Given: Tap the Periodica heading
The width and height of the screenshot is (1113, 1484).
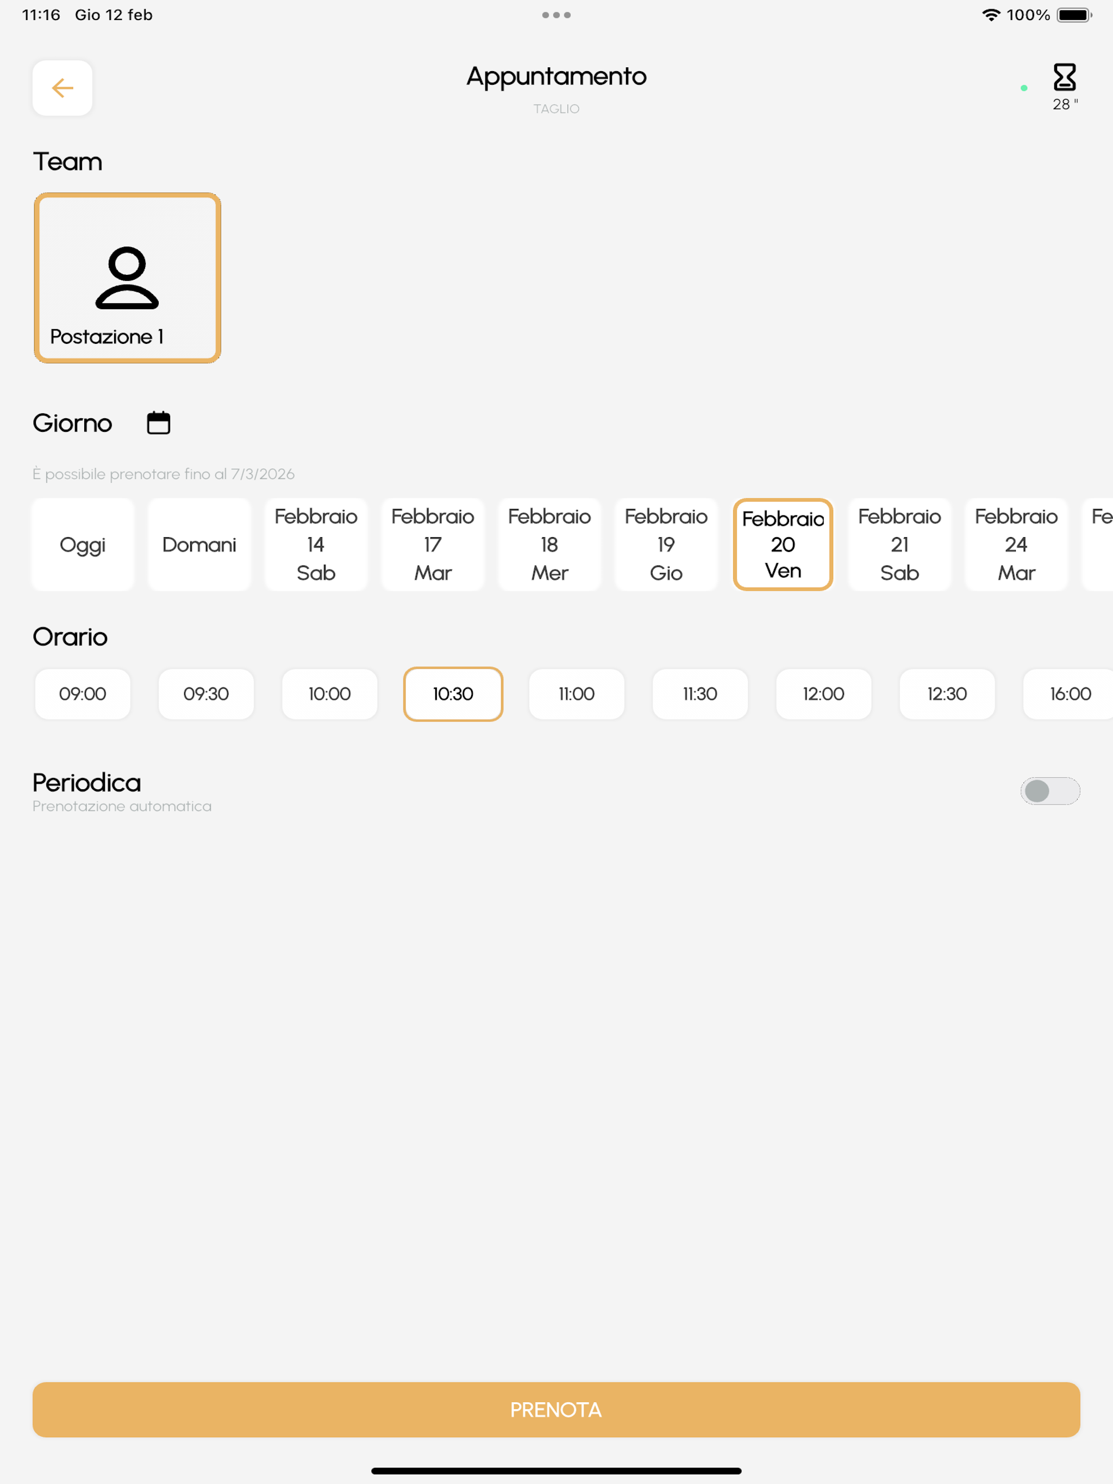Looking at the screenshot, I should click(x=86, y=782).
